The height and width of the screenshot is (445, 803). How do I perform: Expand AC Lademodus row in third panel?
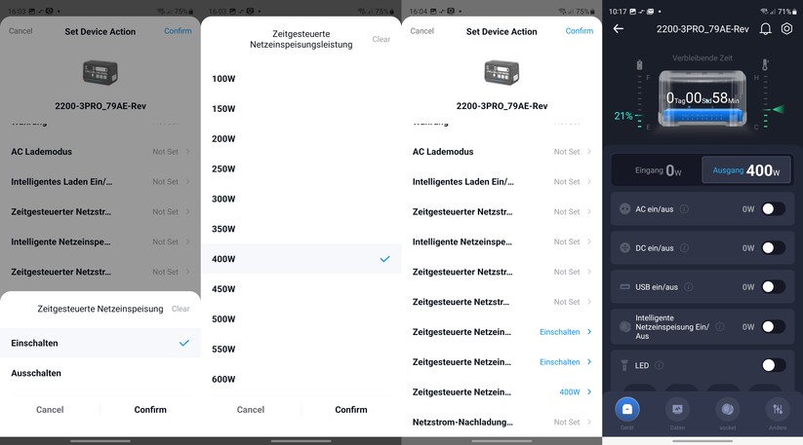click(x=502, y=152)
